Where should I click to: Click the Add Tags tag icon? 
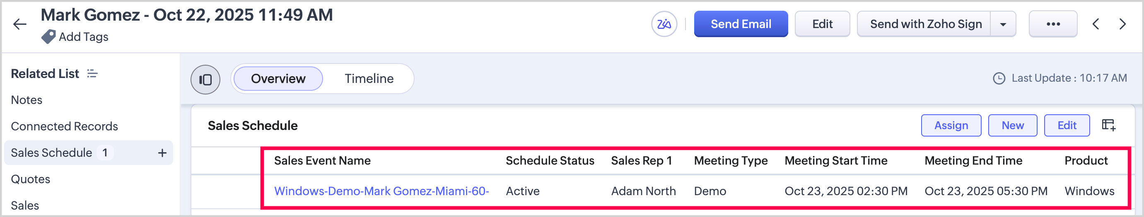[x=48, y=37]
